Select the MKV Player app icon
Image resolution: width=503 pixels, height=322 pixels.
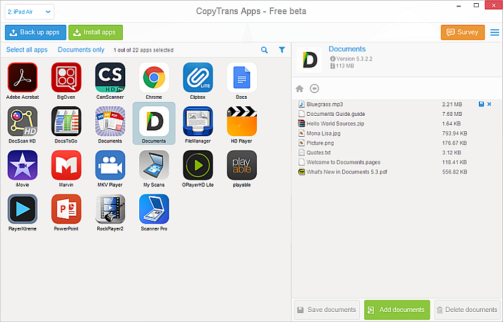[110, 165]
